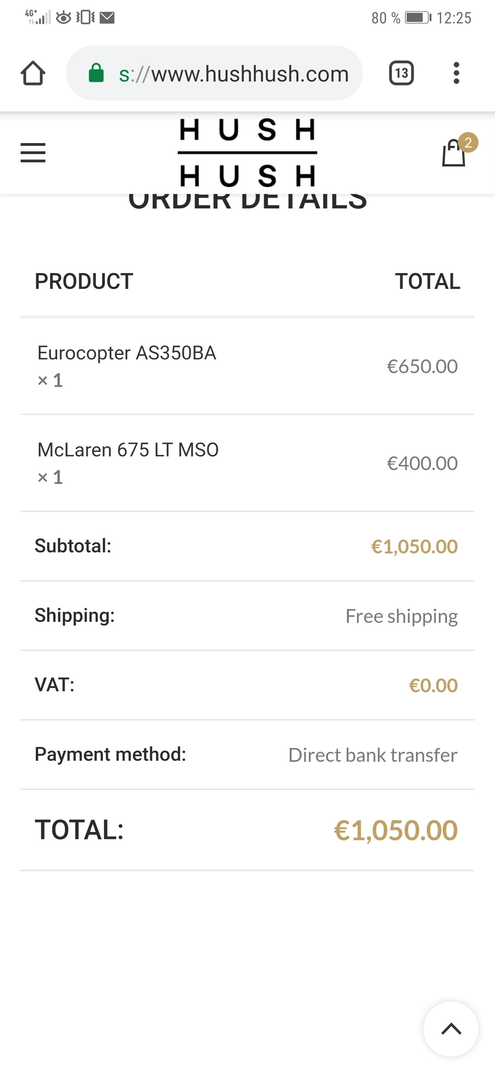Tap the €650.00 Eurocopter price
This screenshot has width=495, height=1073.
tap(422, 367)
